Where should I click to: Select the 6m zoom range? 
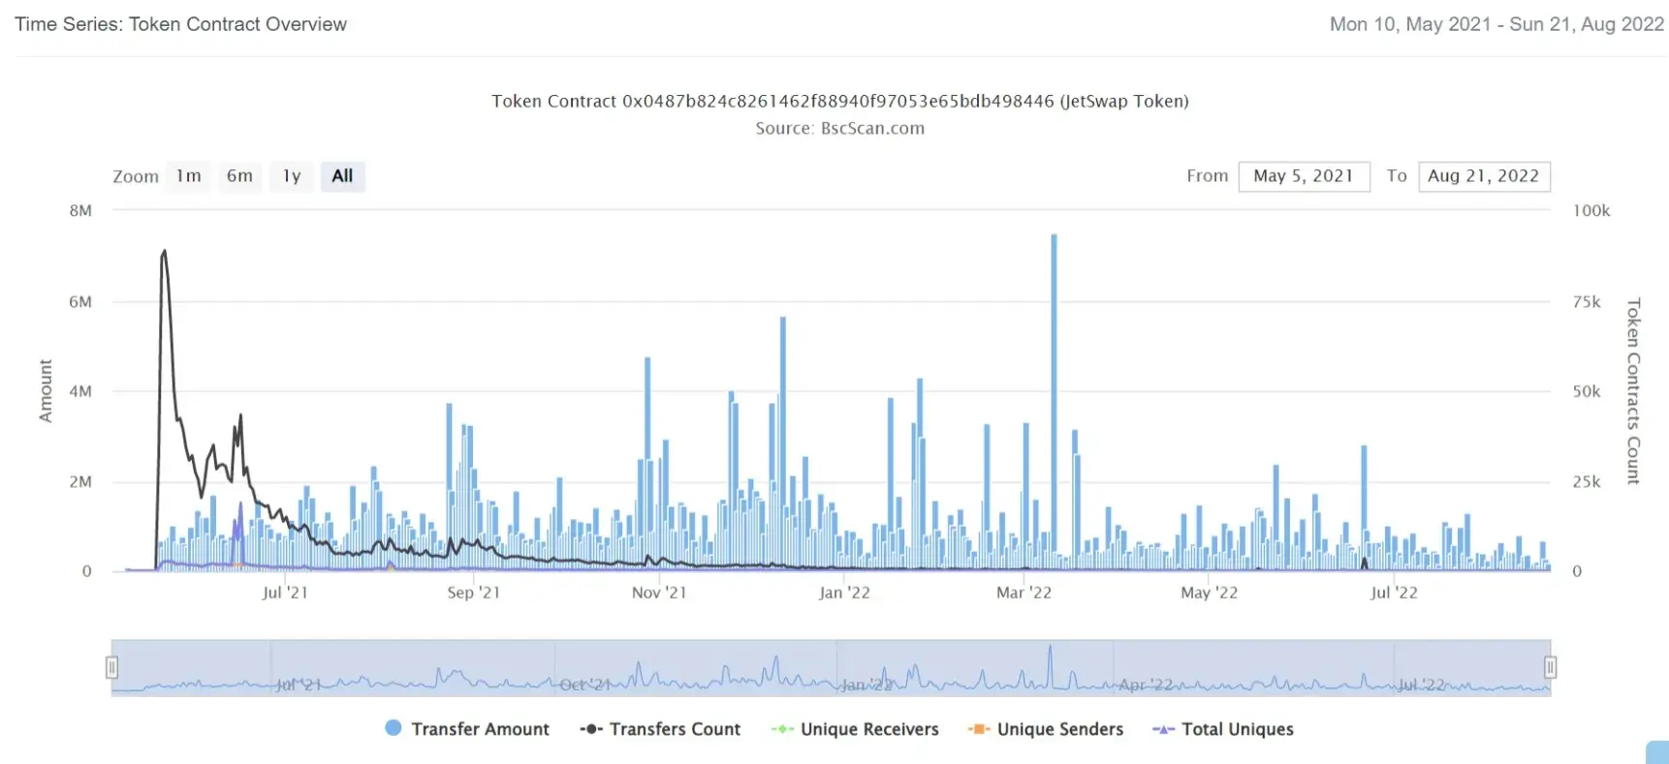239,176
